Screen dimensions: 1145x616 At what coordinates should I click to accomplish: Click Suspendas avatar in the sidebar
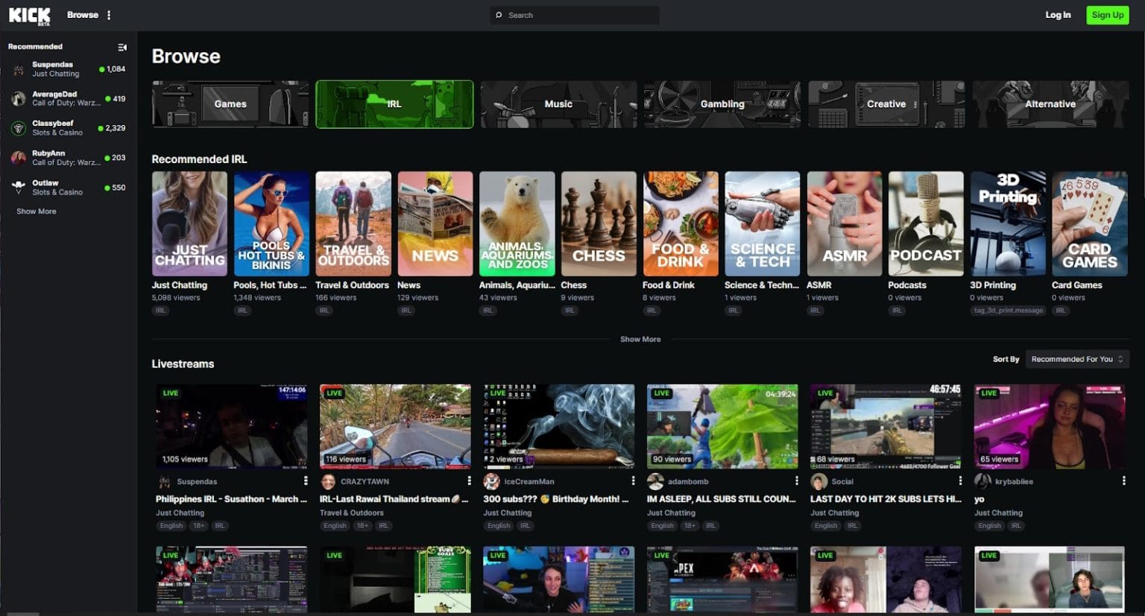pyautogui.click(x=18, y=69)
